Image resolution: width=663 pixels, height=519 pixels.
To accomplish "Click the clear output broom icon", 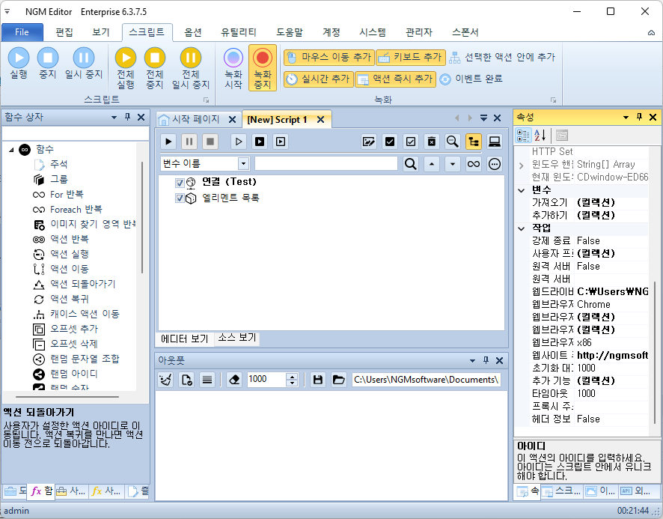I will pos(166,379).
